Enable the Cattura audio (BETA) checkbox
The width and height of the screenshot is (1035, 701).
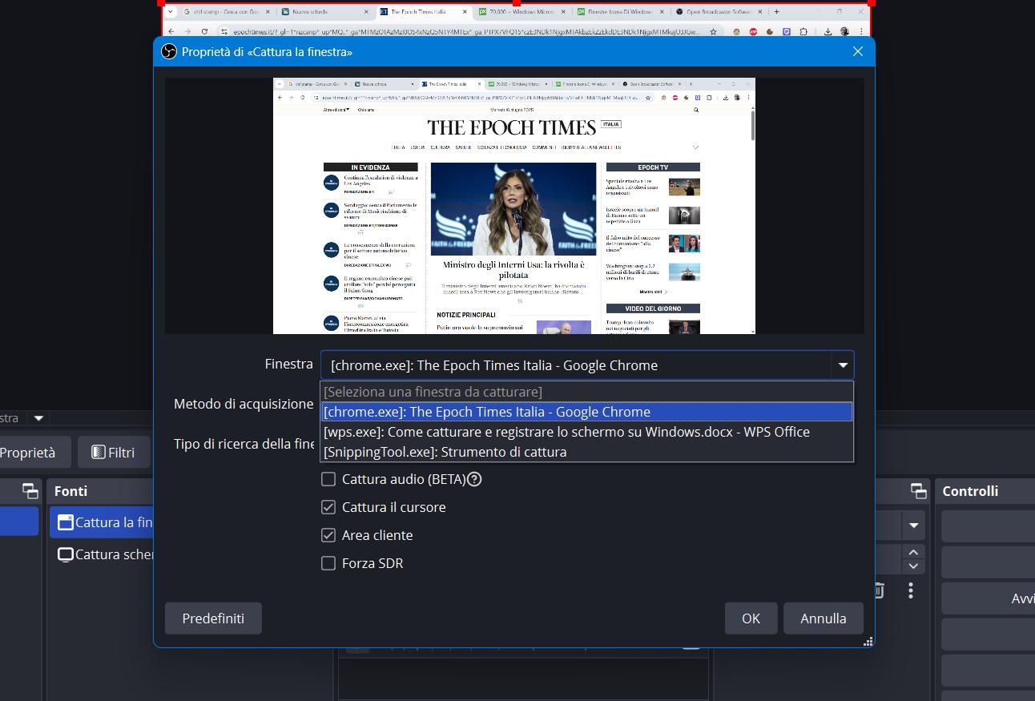click(x=328, y=479)
